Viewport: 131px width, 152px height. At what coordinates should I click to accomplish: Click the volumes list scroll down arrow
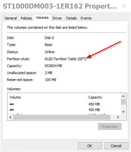(123, 112)
